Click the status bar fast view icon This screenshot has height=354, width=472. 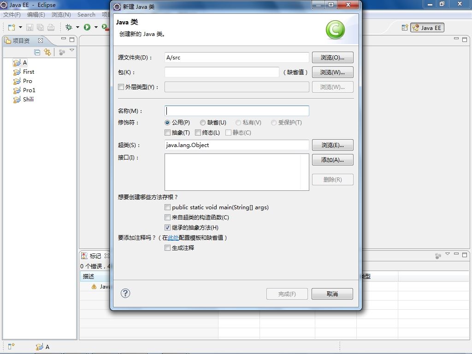click(x=12, y=347)
